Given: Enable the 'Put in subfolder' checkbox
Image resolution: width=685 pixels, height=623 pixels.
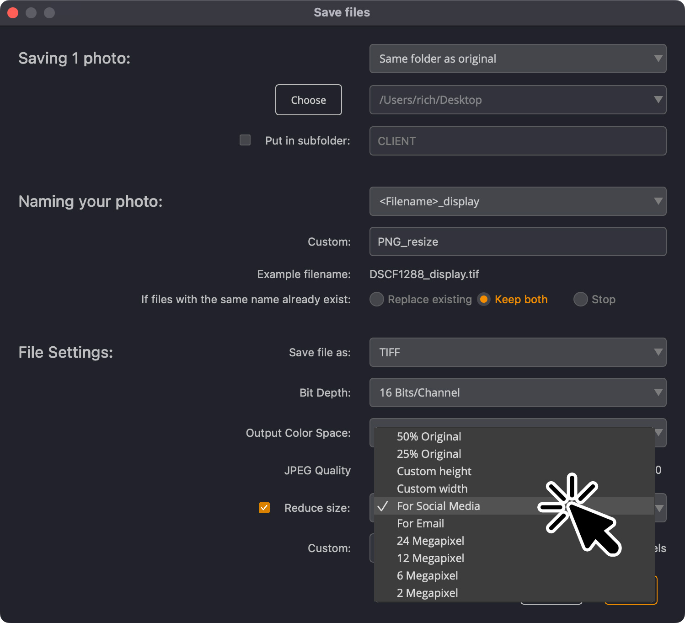Looking at the screenshot, I should [245, 140].
